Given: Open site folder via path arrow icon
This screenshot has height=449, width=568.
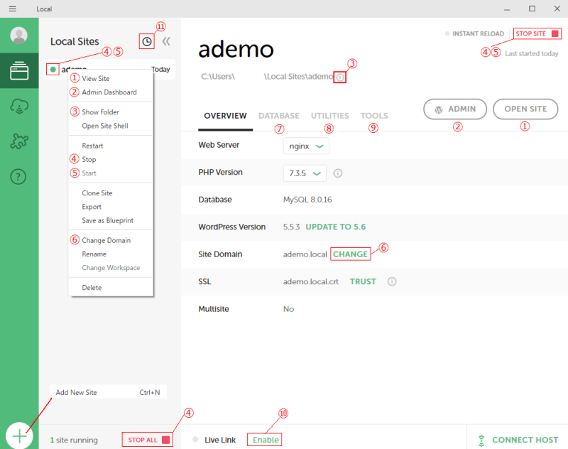Looking at the screenshot, I should 340,77.
